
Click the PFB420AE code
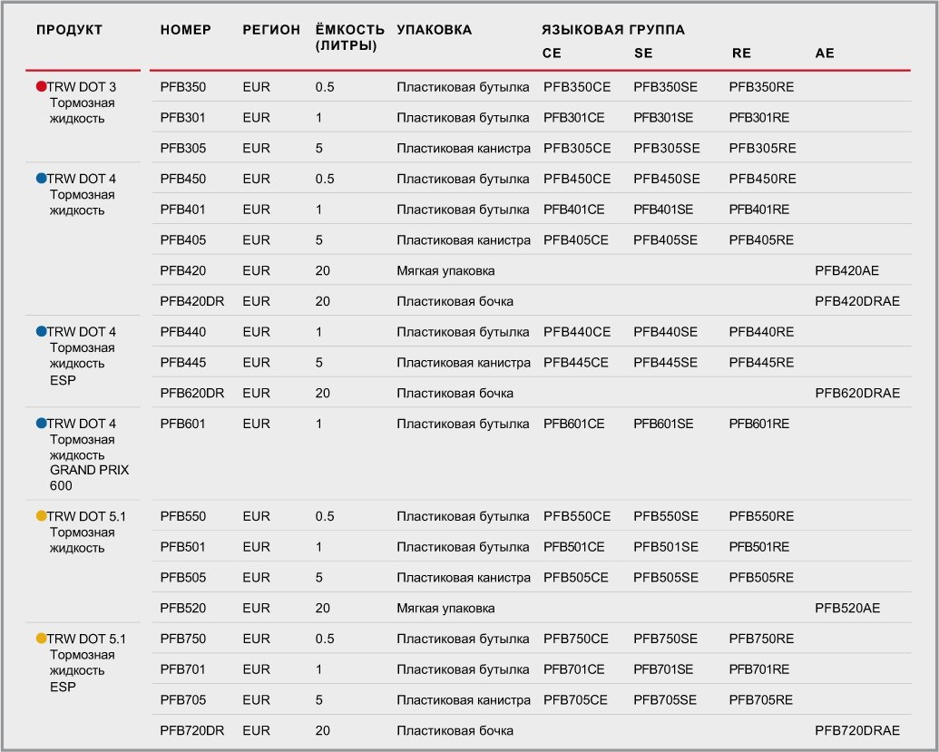click(846, 270)
